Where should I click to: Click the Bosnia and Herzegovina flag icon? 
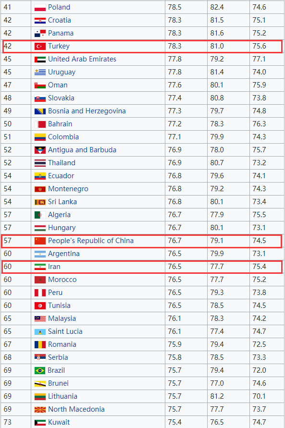(40, 111)
